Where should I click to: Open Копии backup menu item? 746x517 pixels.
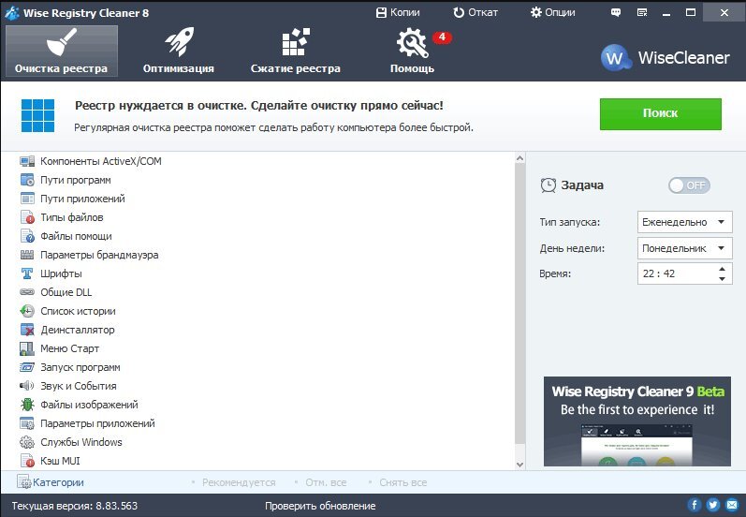[x=398, y=12]
